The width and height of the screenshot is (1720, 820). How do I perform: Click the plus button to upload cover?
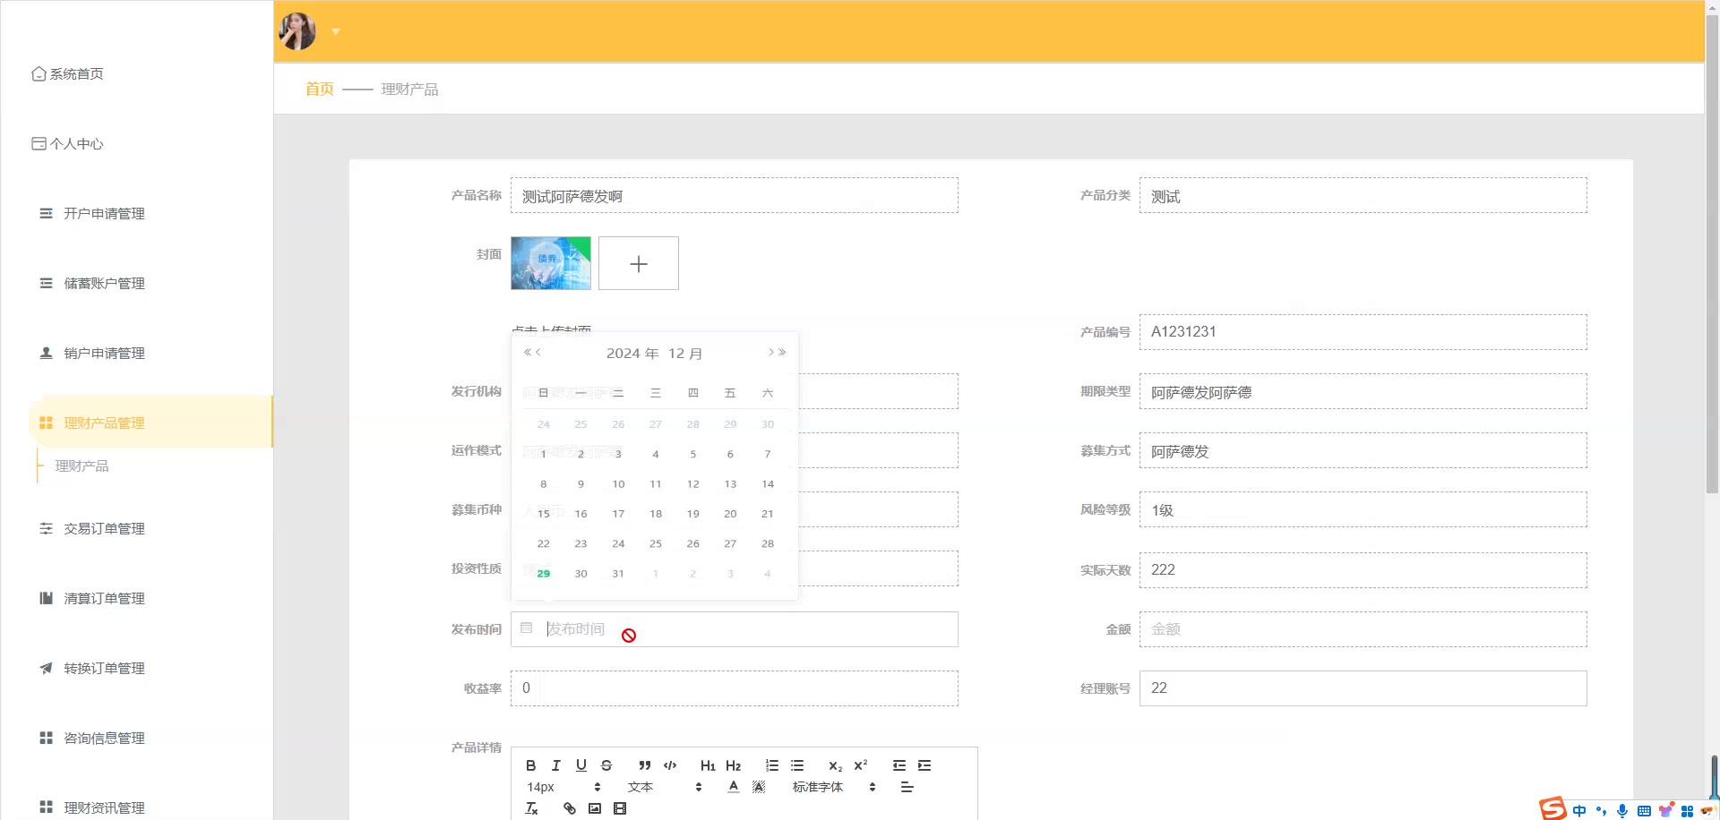tap(638, 263)
